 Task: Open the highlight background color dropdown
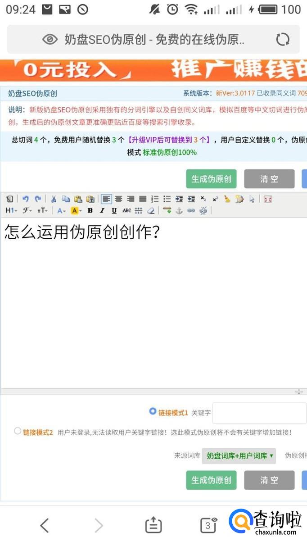click(77, 210)
